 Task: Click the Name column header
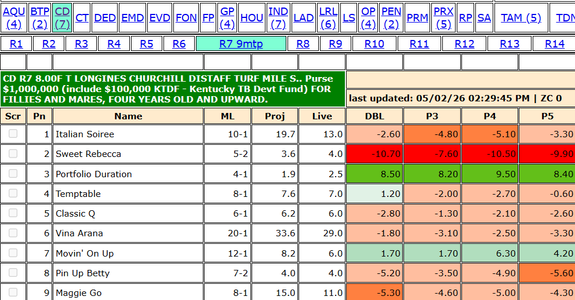128,116
